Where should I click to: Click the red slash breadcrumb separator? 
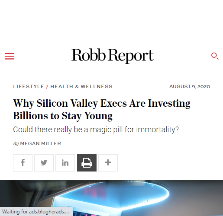pos(47,87)
